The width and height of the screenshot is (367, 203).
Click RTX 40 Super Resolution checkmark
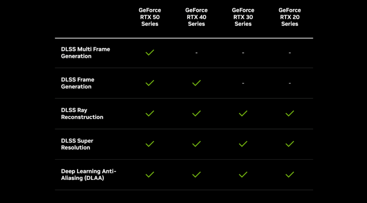(x=196, y=144)
